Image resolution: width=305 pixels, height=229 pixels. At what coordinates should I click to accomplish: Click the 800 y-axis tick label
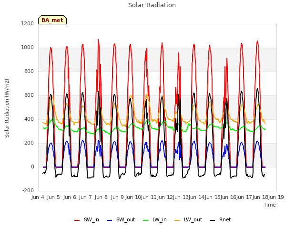click(29, 71)
